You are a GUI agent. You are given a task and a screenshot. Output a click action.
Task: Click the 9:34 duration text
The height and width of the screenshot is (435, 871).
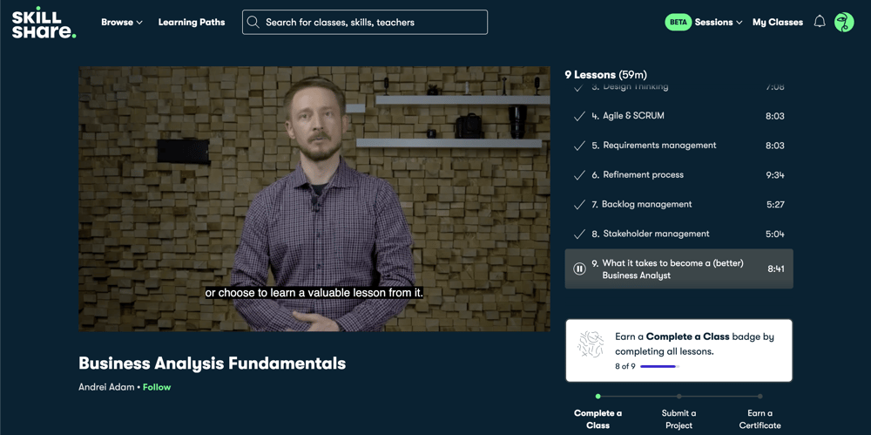(775, 175)
